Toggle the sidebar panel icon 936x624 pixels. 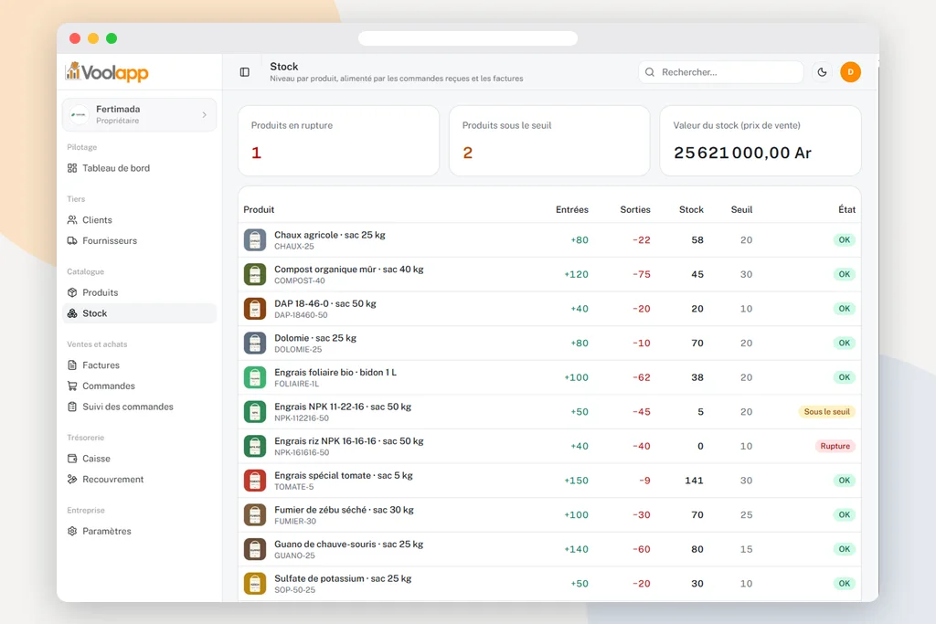point(245,72)
